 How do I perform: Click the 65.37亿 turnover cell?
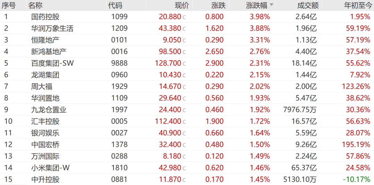[x=305, y=168]
